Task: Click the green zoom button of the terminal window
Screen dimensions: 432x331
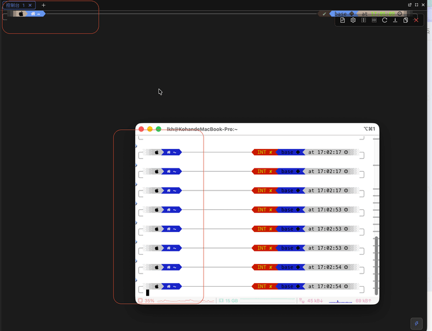Action: pos(159,129)
